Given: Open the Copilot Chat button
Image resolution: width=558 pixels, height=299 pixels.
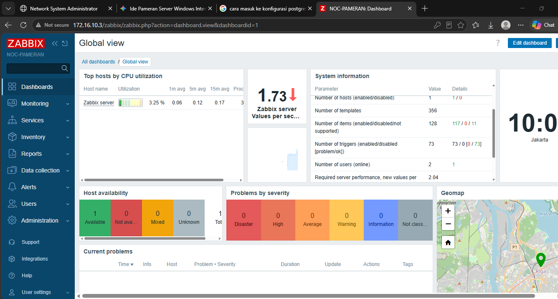Looking at the screenshot, I should tap(543, 25).
